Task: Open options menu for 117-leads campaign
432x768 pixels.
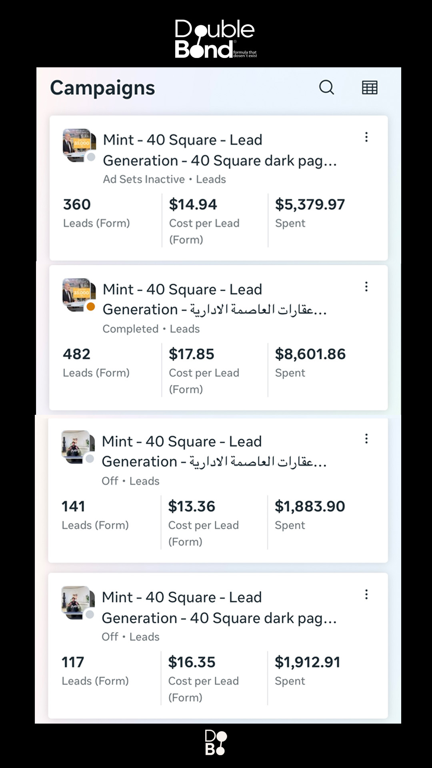Action: pos(366,594)
